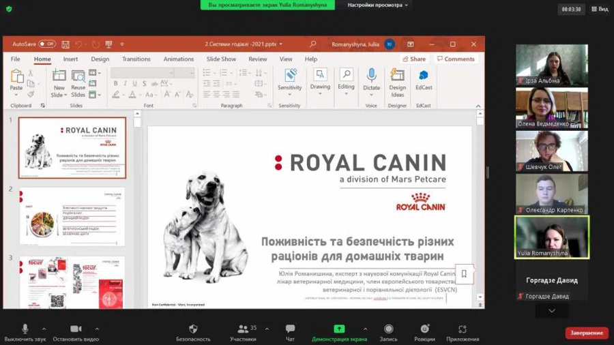Start Zoom recording (Запись)
This screenshot has height=345, width=614.
click(x=388, y=333)
